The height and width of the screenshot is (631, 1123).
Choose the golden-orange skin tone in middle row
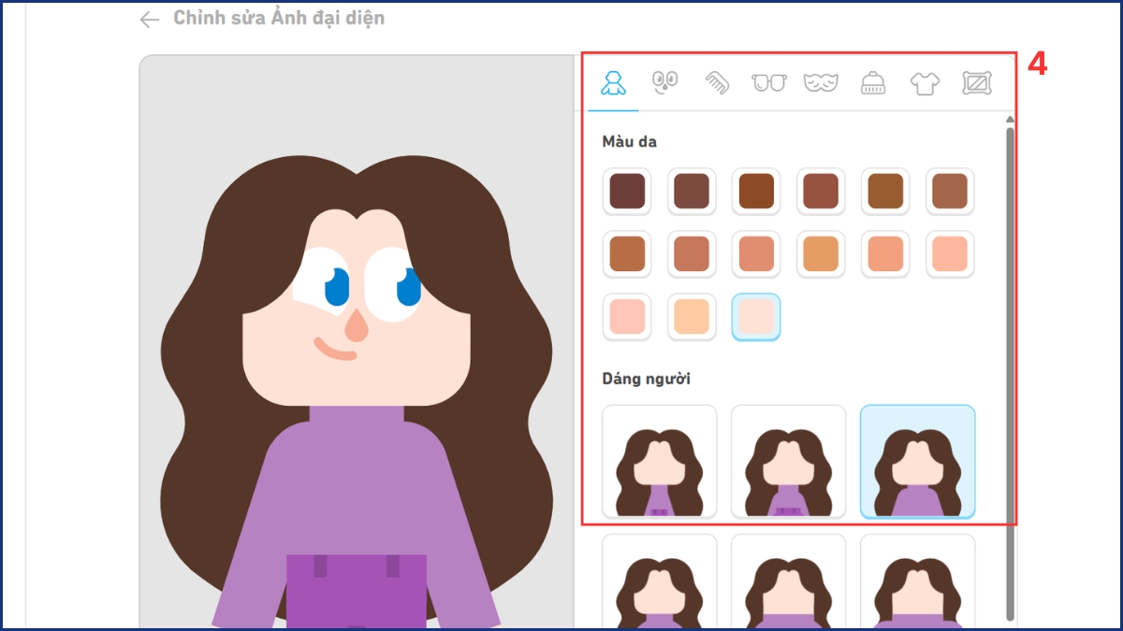[x=821, y=254]
